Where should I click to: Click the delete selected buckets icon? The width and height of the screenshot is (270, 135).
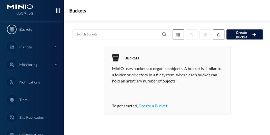coord(205,34)
